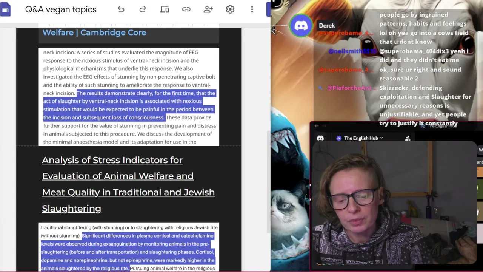Image resolution: width=483 pixels, height=272 pixels.
Task: Open the three-dot more menu
Action: click(x=252, y=9)
